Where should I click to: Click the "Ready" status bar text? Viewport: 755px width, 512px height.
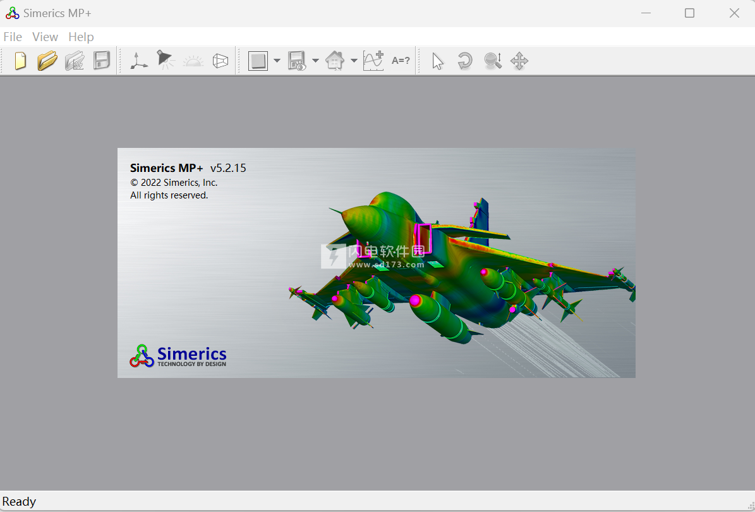click(19, 501)
